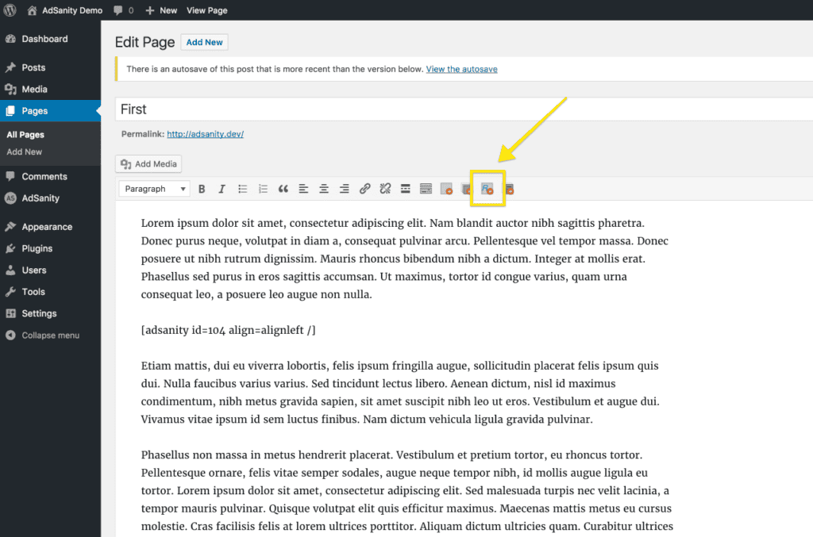Image resolution: width=813 pixels, height=537 pixels.
Task: Toggle italic formatting
Action: tap(221, 188)
